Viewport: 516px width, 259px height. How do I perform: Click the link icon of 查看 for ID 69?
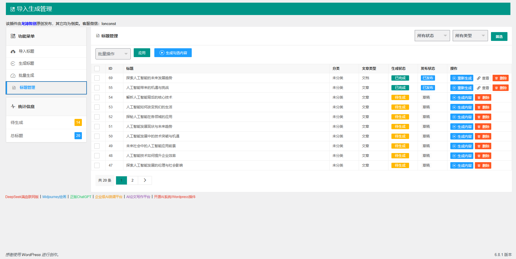(x=479, y=78)
